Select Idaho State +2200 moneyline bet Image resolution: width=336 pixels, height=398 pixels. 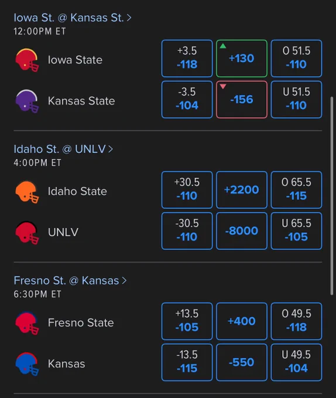point(242,190)
